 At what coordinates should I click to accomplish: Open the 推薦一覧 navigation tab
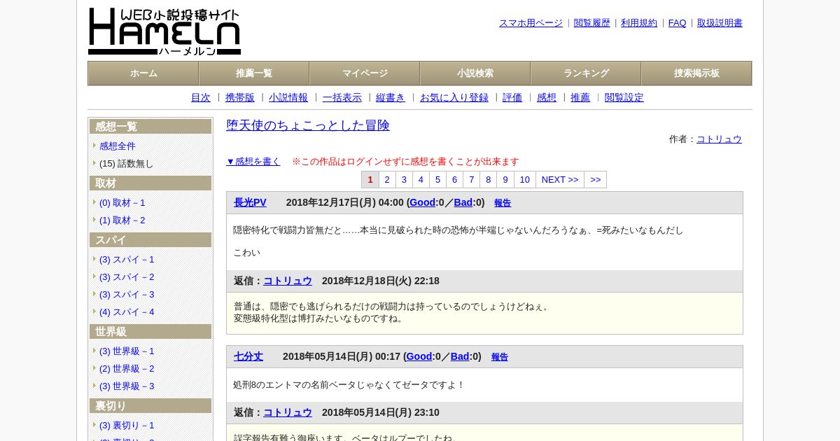[x=254, y=73]
